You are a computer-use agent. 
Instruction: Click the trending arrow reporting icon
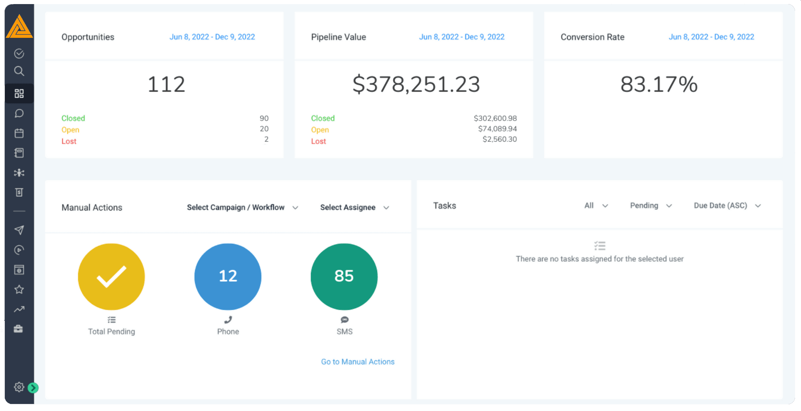[x=19, y=309]
